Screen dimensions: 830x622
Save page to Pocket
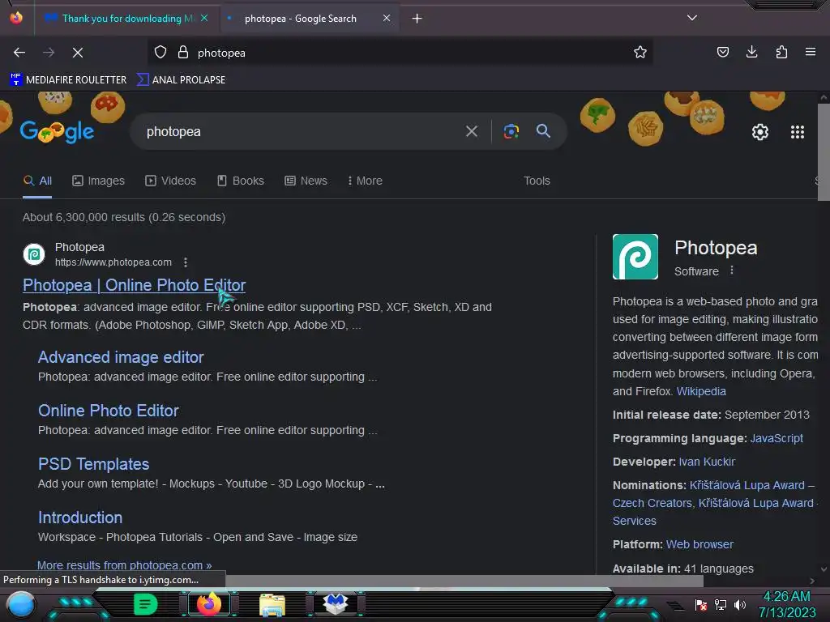click(x=722, y=52)
